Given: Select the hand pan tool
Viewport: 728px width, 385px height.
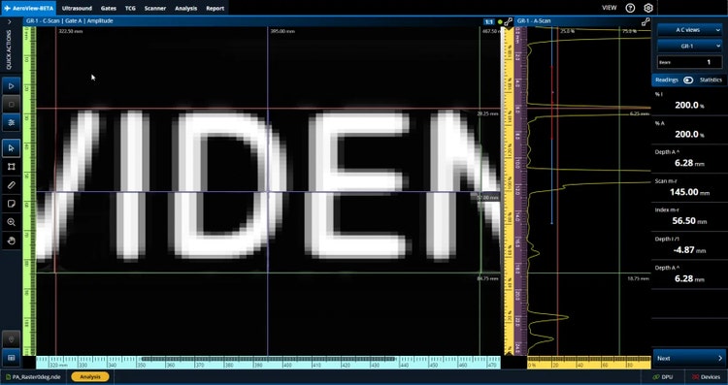Looking at the screenshot, I should (11, 241).
